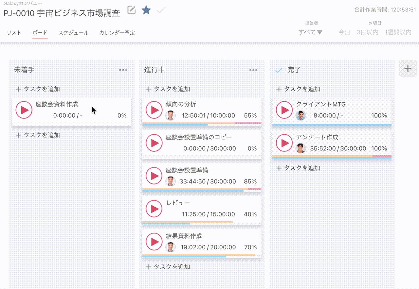Screen dimensions: 419x289
Task: Switch to the リスト tab
Action: coord(14,33)
